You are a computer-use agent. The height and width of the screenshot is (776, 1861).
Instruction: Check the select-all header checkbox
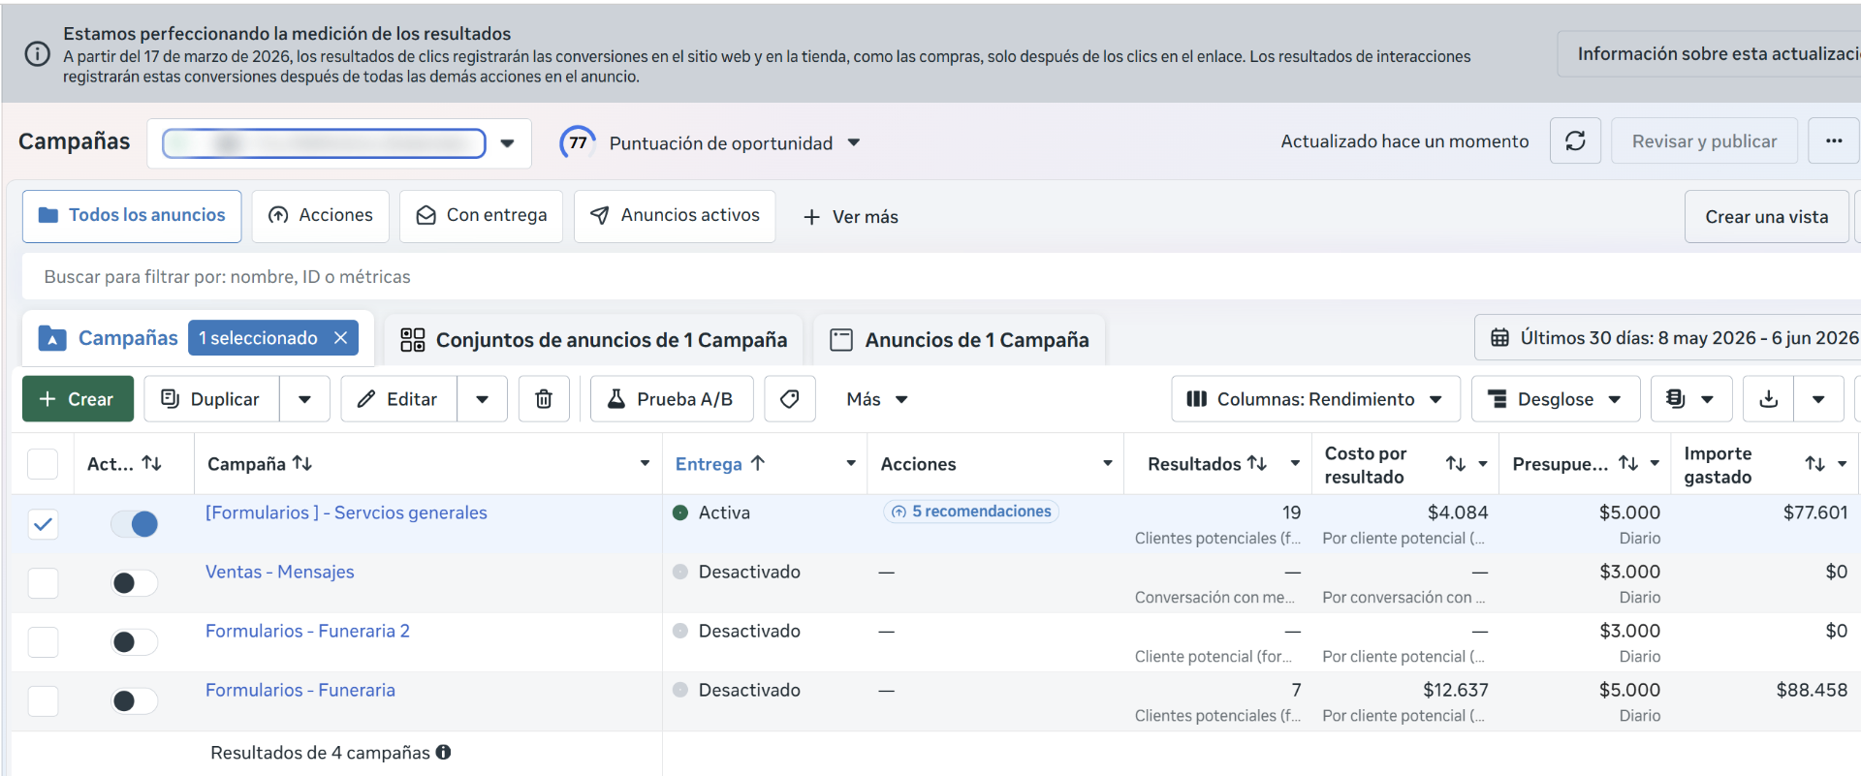click(x=43, y=464)
